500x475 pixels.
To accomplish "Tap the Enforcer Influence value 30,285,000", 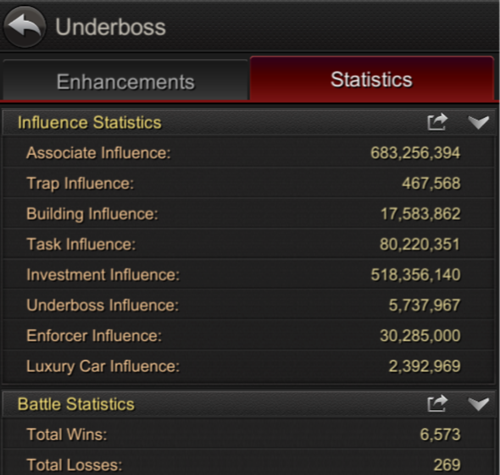I will [x=420, y=335].
